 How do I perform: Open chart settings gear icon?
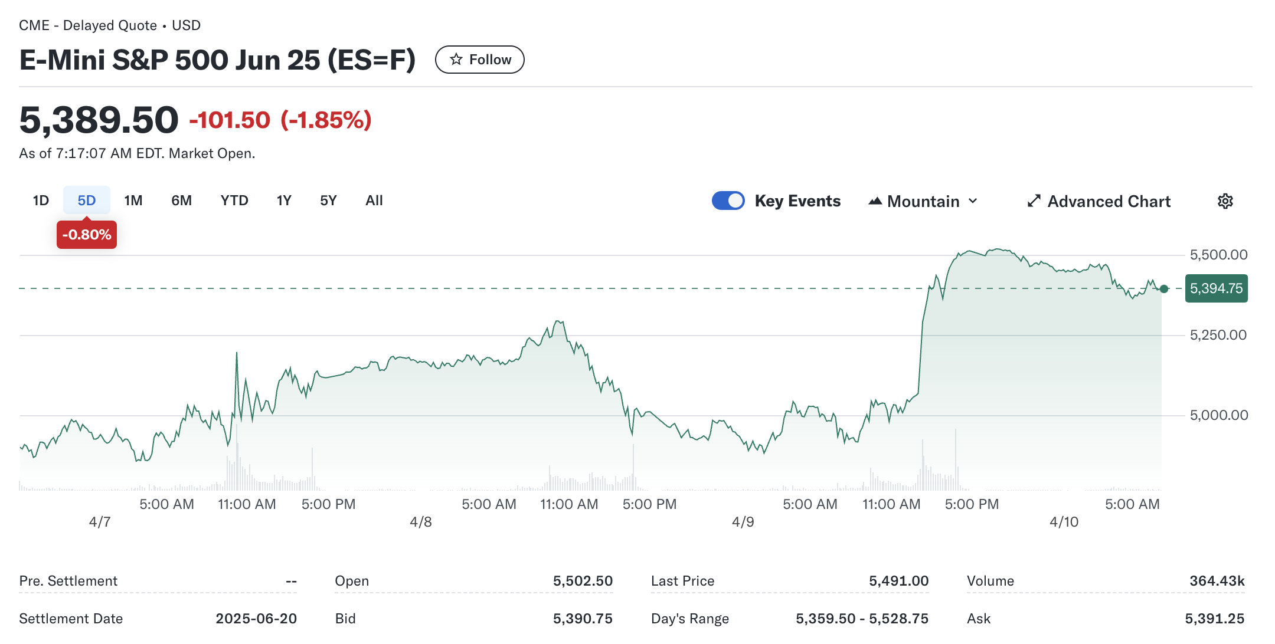pyautogui.click(x=1225, y=201)
